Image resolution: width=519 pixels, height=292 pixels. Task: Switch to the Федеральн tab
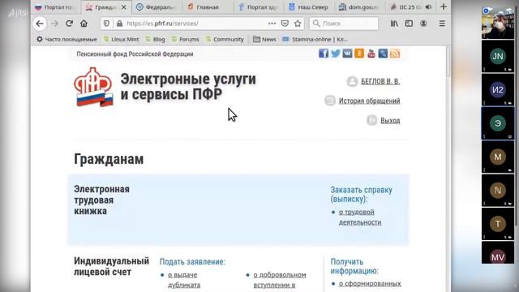157,7
